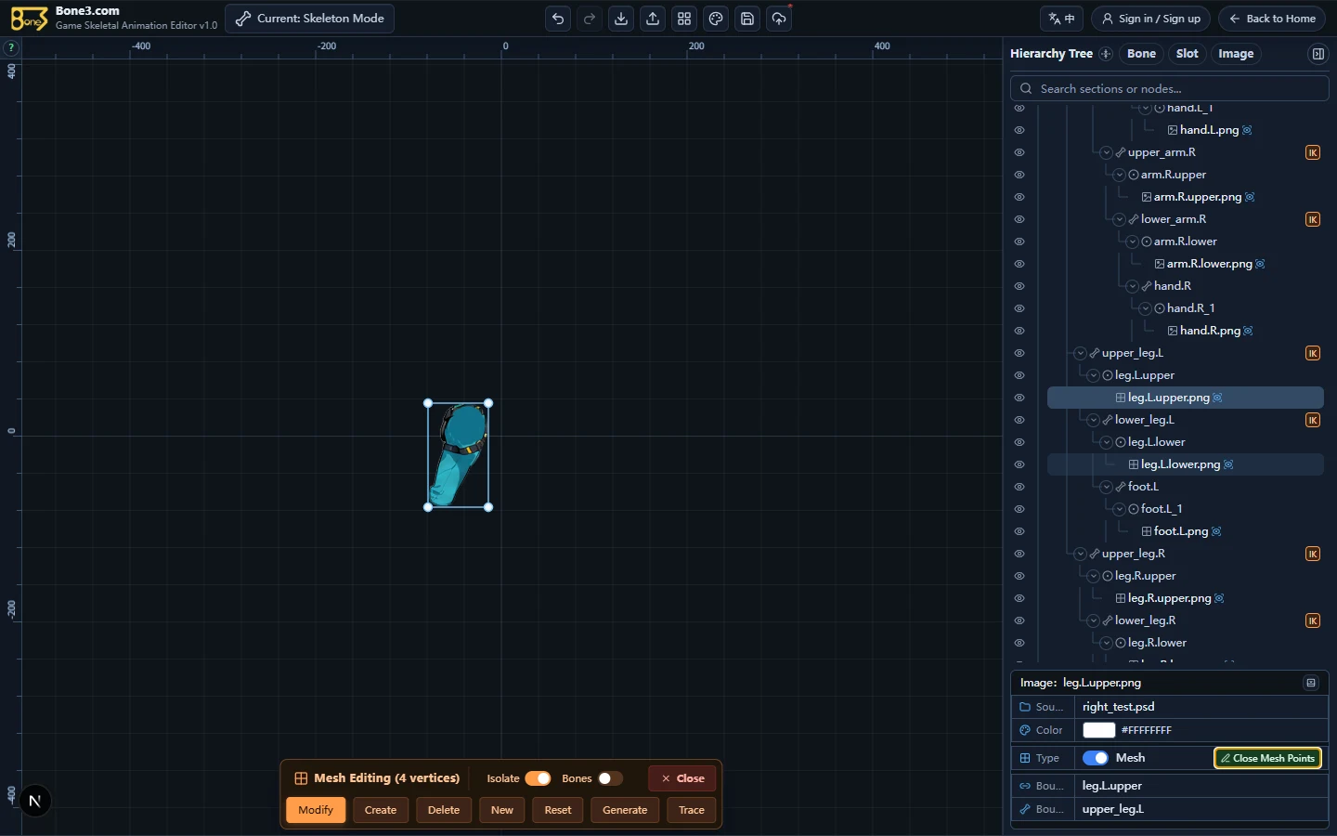Hide lower_arm.R using eye icon
Image resolution: width=1337 pixels, height=836 pixels.
(x=1019, y=219)
